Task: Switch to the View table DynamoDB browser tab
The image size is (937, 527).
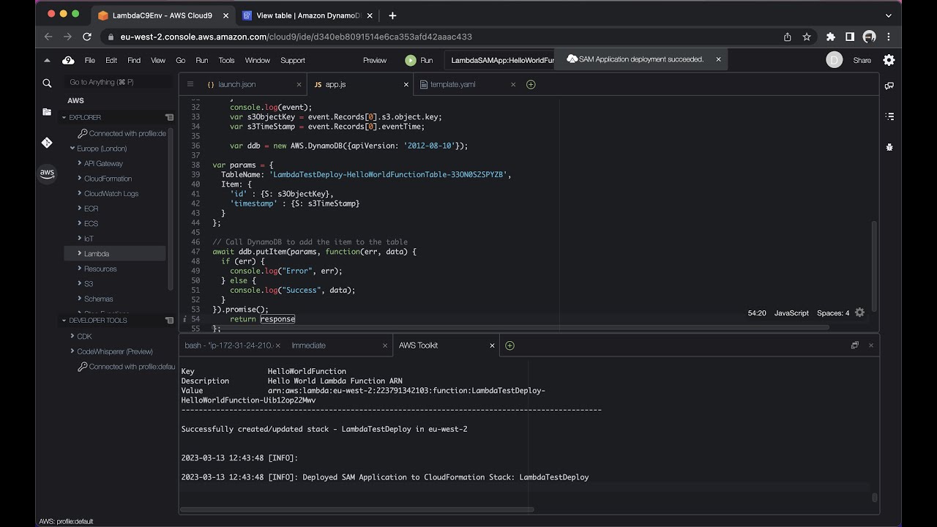Action: coord(307,15)
